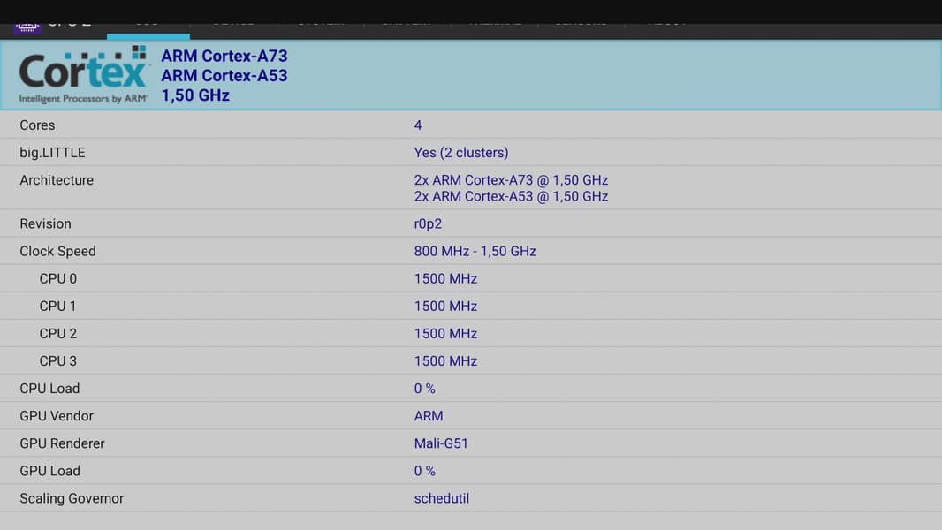
Task: Click the 1500 MHz value for CPU 0
Action: [445, 278]
